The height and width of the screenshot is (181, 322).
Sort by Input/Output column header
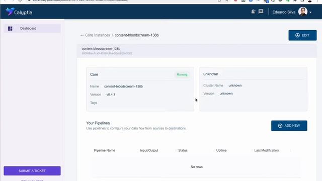tap(149, 150)
